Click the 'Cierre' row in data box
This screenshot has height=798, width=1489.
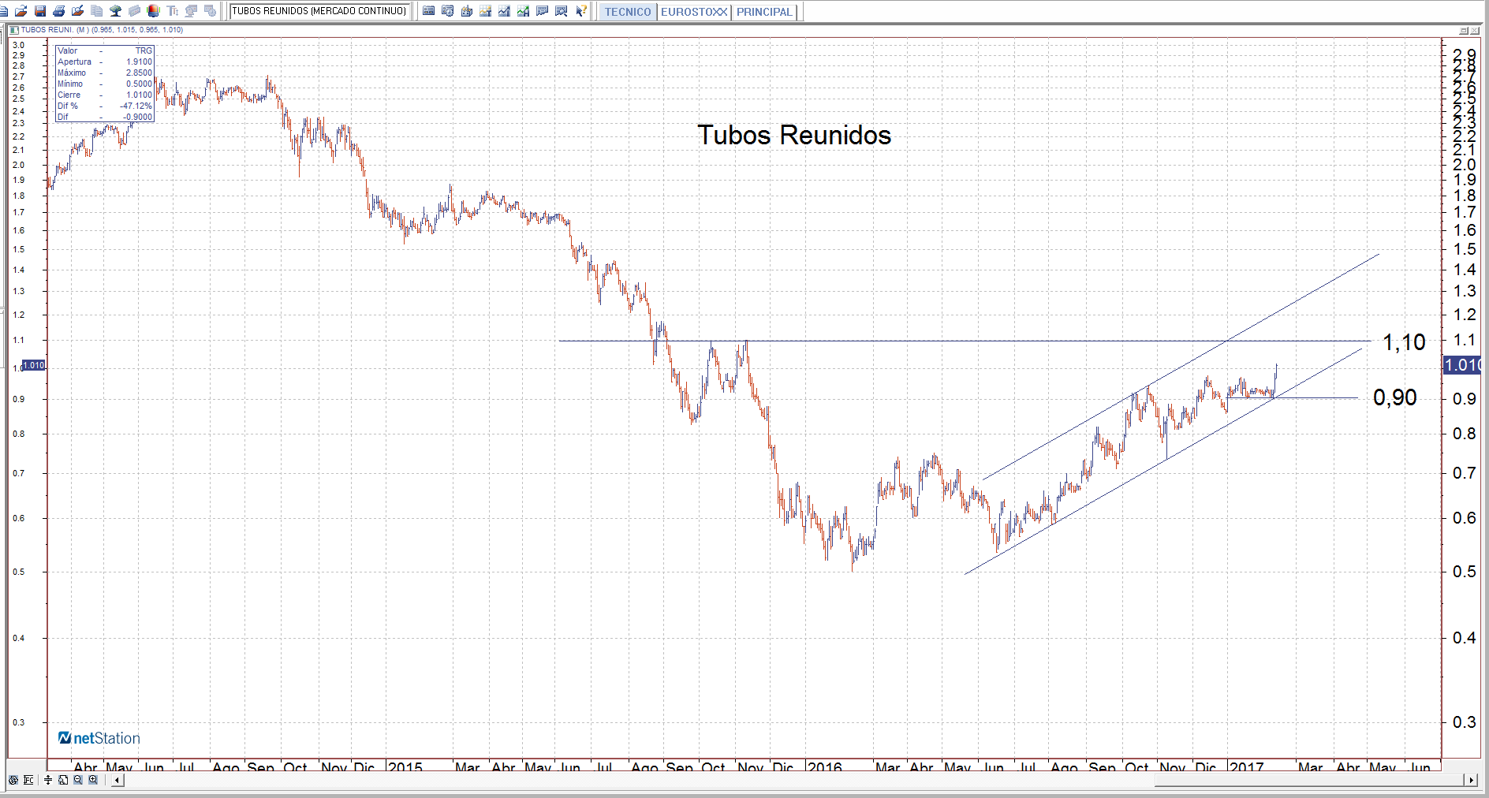[105, 95]
